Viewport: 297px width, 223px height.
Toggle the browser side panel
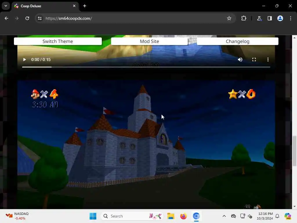[x=269, y=18]
